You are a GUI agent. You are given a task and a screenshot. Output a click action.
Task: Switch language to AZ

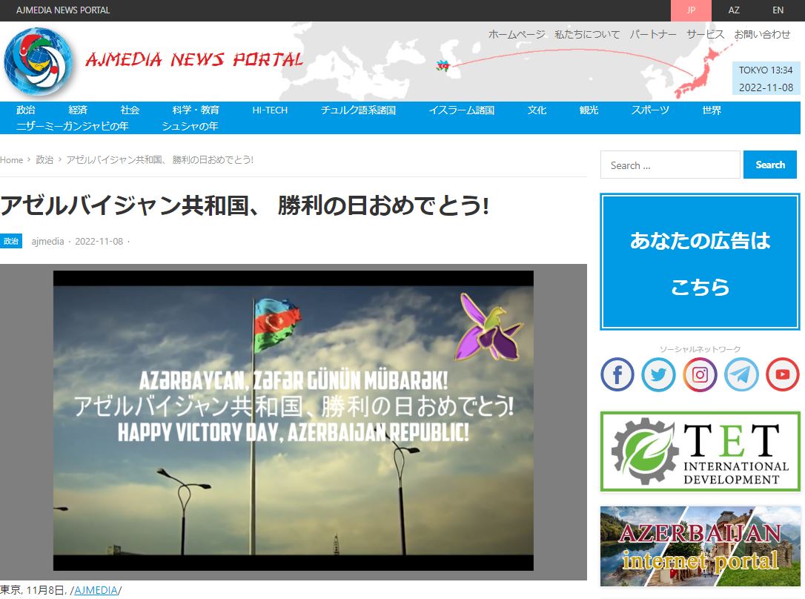coord(734,10)
